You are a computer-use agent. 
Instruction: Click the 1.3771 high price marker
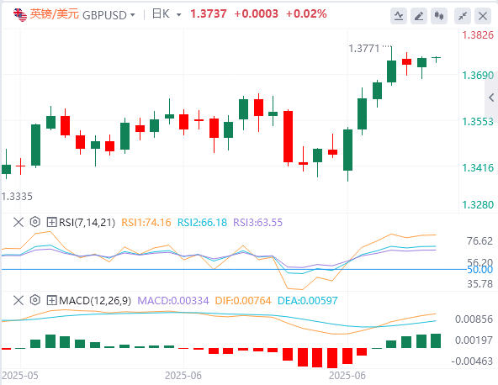pyautogui.click(x=364, y=49)
